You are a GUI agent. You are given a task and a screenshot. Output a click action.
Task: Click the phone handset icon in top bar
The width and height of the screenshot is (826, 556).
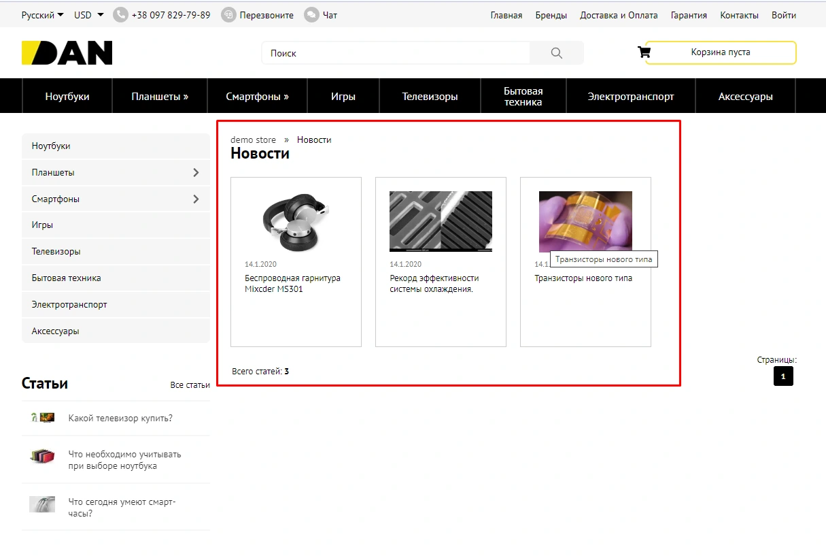tap(120, 15)
